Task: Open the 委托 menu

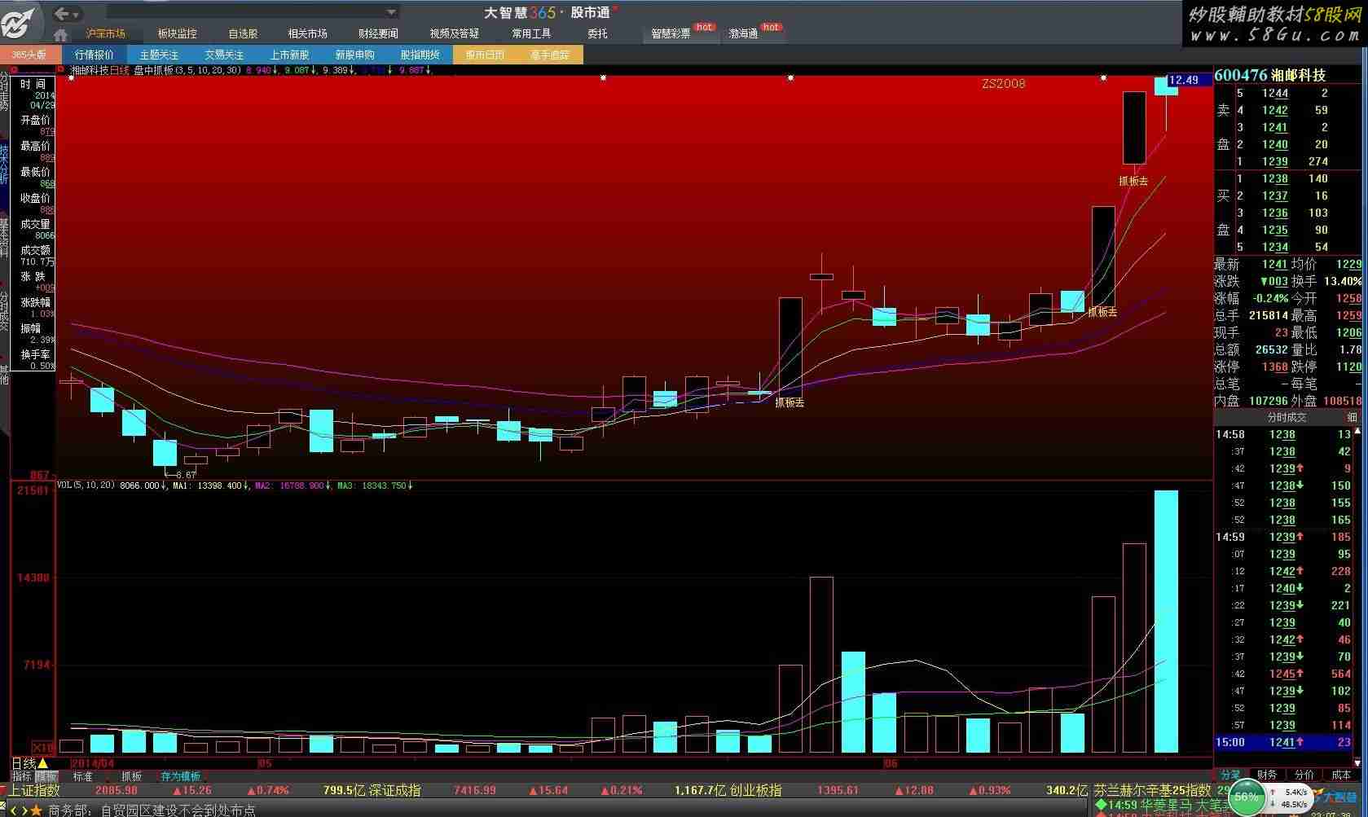Action: [x=597, y=33]
